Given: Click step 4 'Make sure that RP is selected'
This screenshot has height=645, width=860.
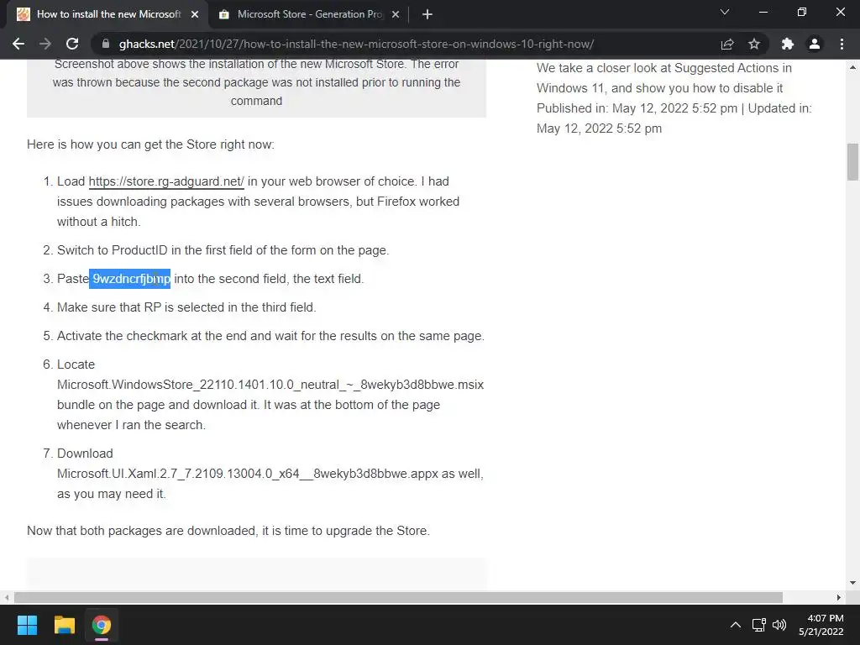Looking at the screenshot, I should click(x=186, y=307).
